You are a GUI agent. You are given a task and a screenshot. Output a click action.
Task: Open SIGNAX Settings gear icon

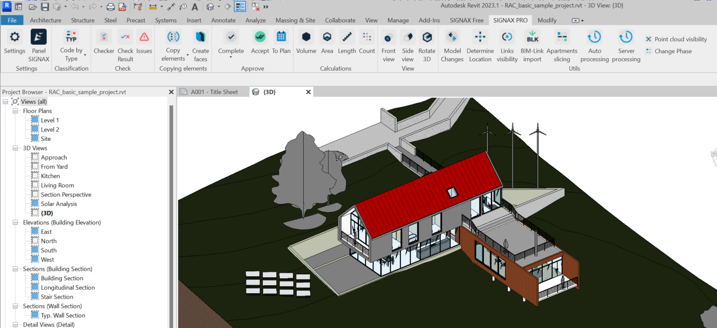pos(14,37)
